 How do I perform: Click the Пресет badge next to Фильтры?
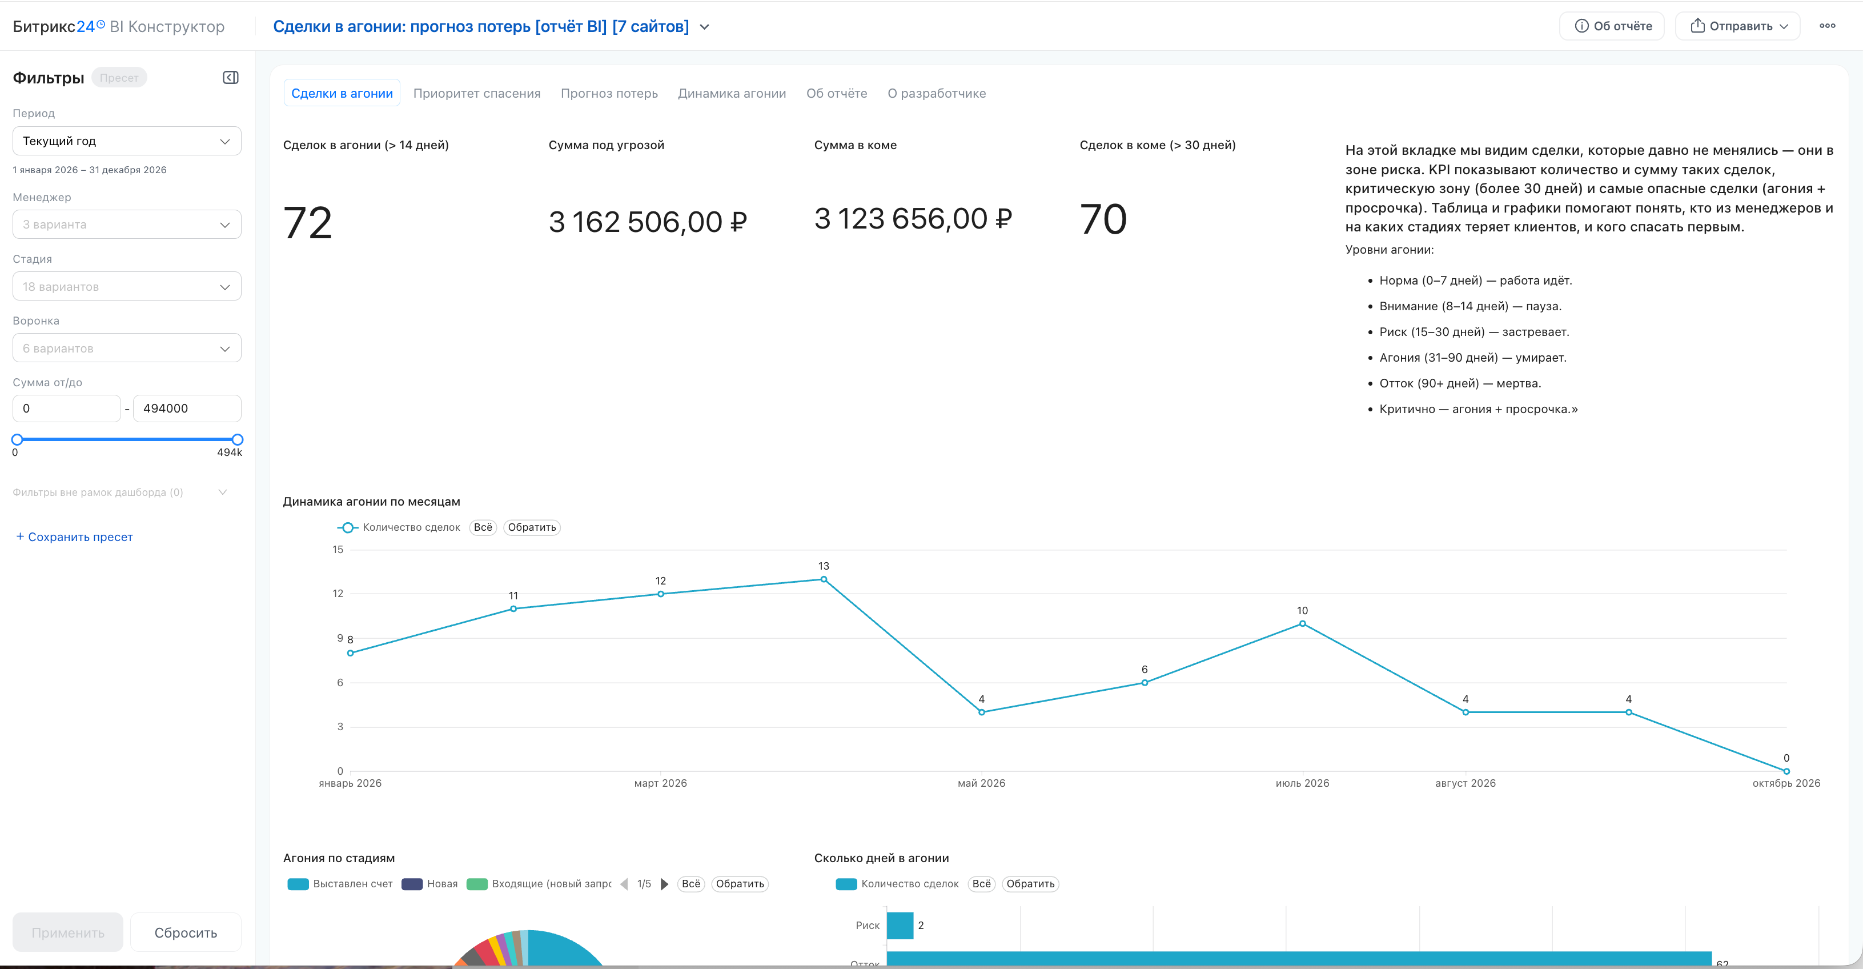119,78
